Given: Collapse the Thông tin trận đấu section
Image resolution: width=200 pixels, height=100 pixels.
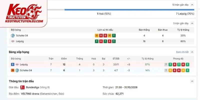Looking at the screenshot, I should point(192,81).
